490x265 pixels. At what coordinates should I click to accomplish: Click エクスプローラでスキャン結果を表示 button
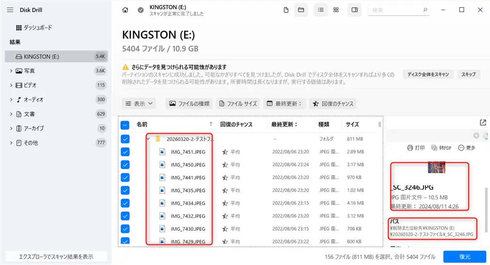[56, 256]
